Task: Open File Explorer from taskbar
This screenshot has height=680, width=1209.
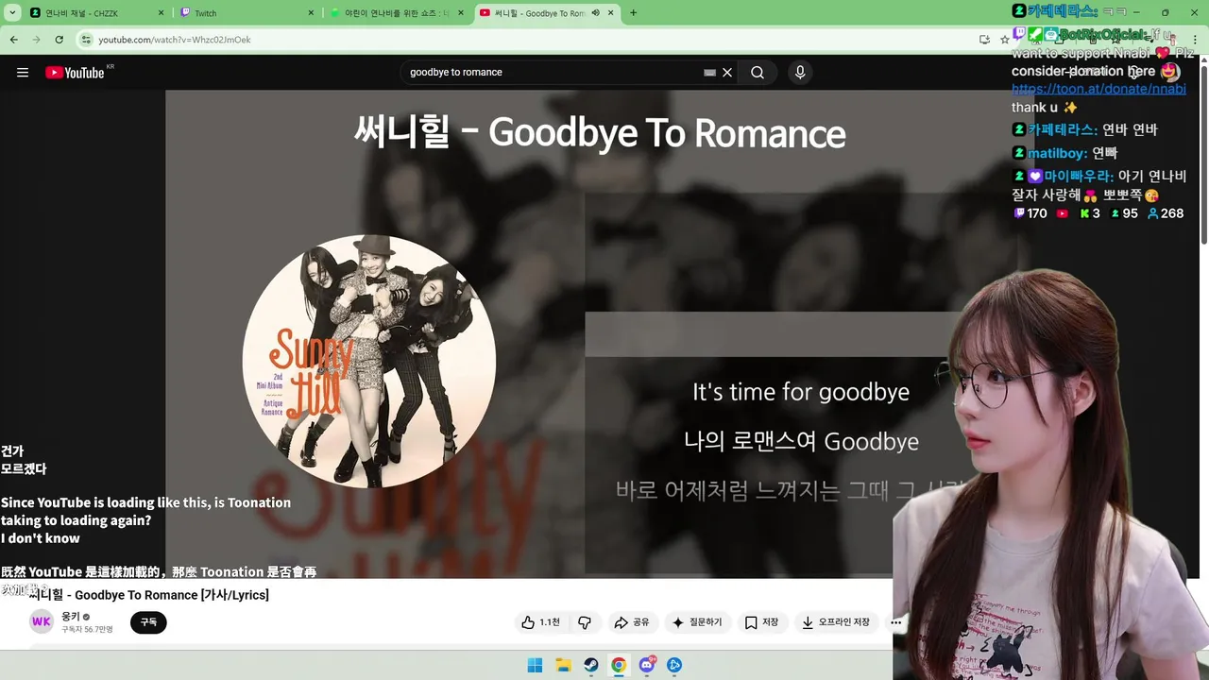Action: tap(563, 665)
